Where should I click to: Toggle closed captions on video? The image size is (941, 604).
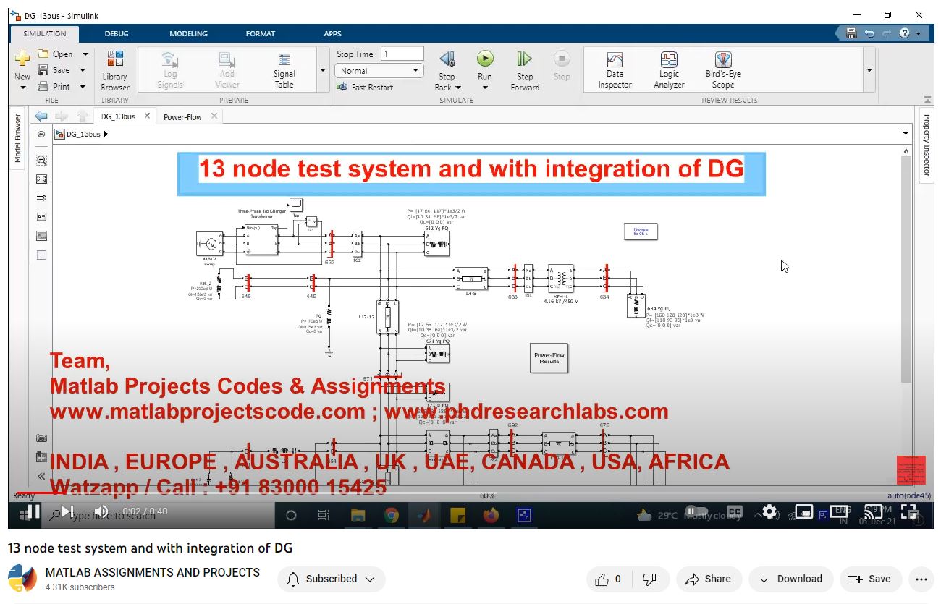coord(734,511)
